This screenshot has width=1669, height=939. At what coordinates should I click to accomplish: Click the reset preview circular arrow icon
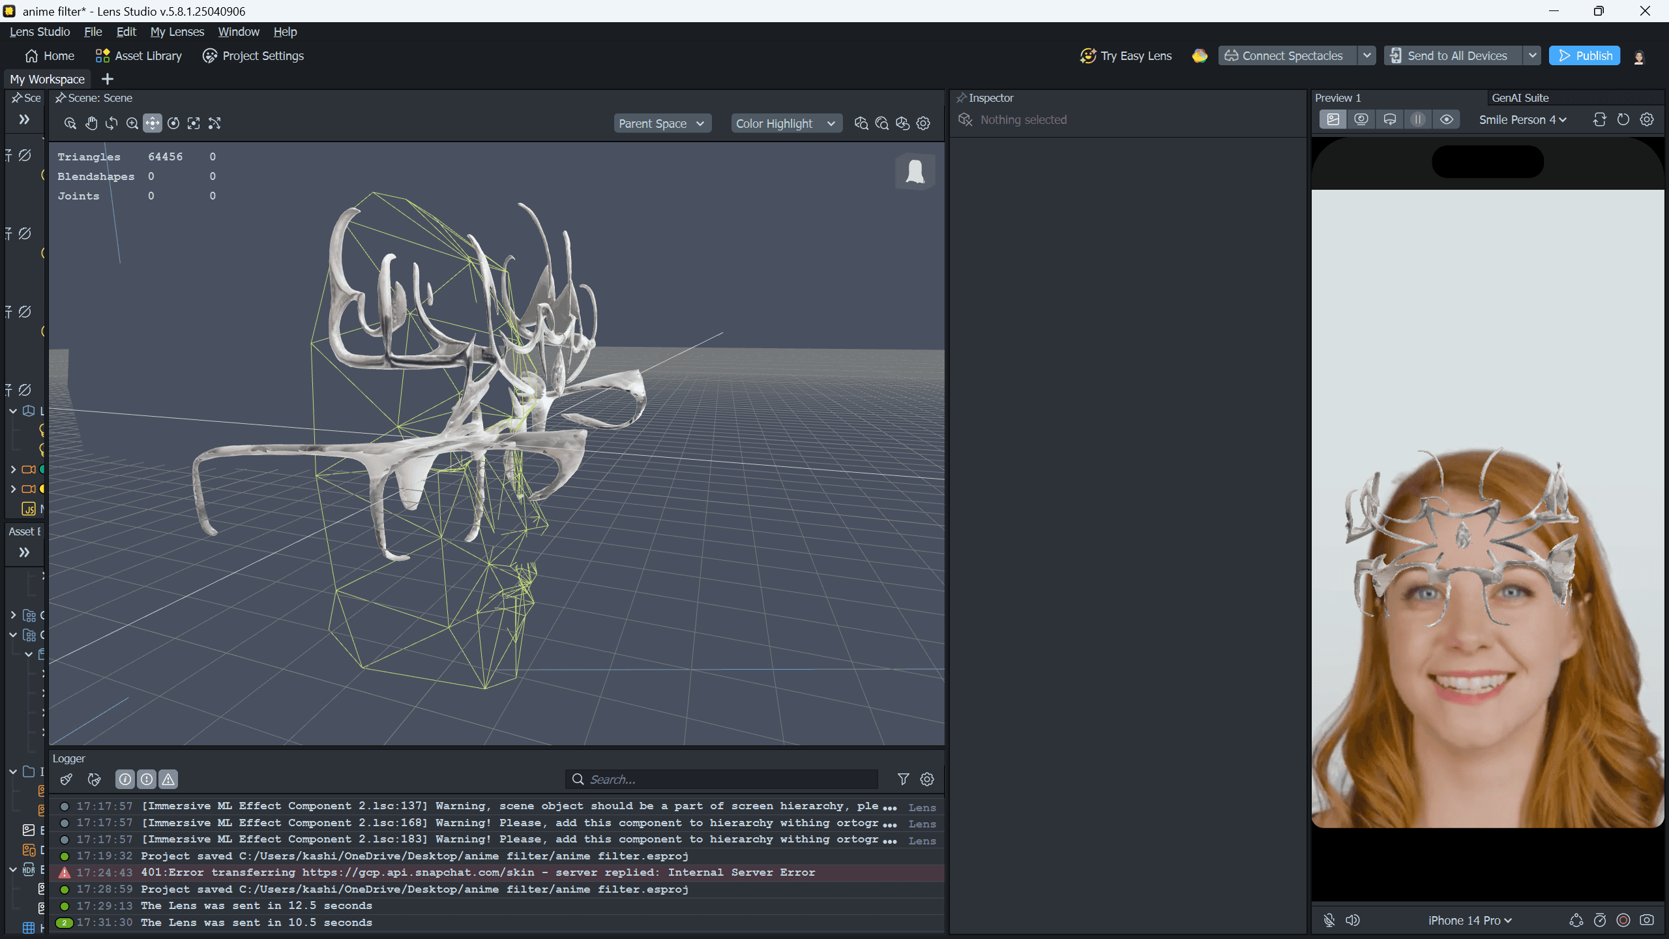(1623, 119)
